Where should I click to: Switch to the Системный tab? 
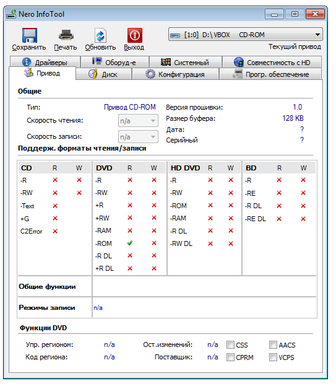(186, 62)
